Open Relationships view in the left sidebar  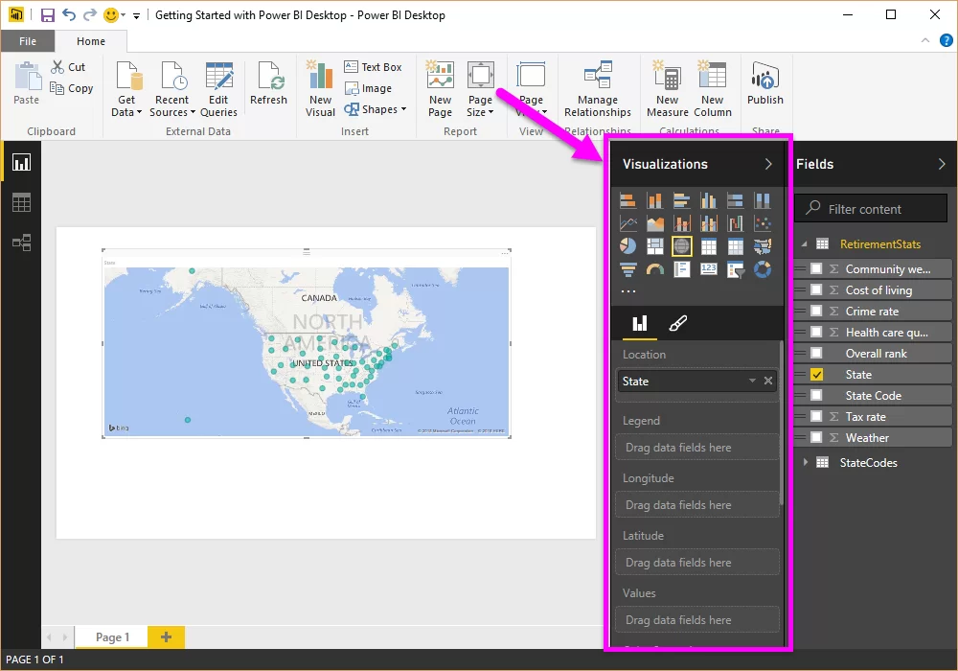[21, 243]
